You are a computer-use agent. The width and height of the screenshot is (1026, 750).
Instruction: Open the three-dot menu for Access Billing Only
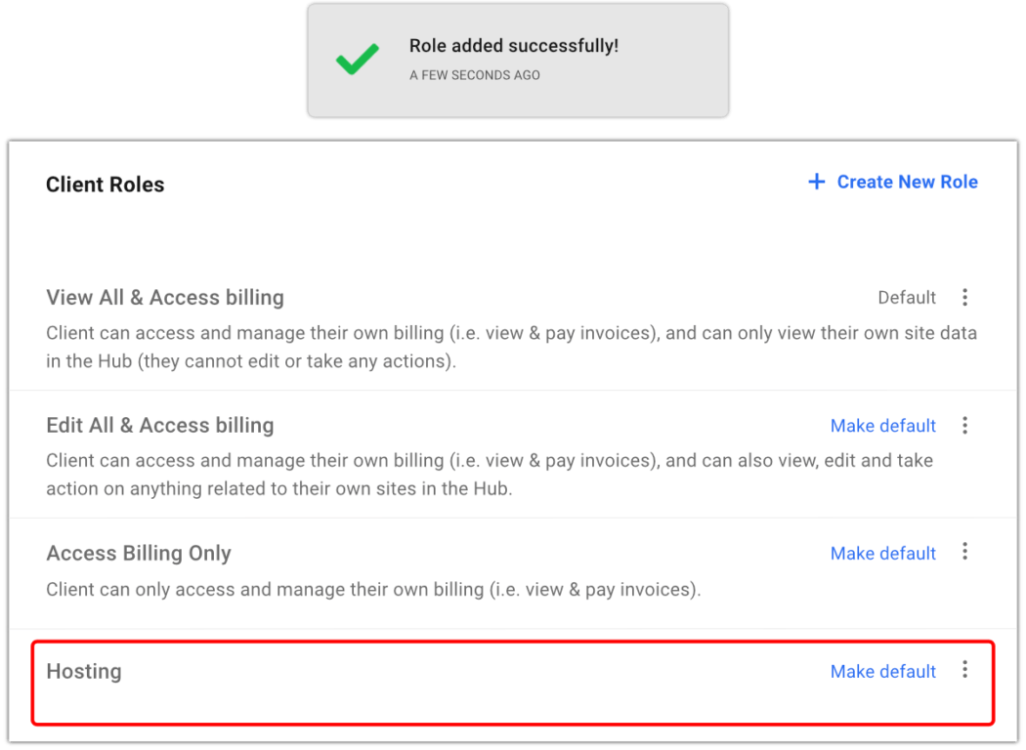pyautogui.click(x=964, y=552)
